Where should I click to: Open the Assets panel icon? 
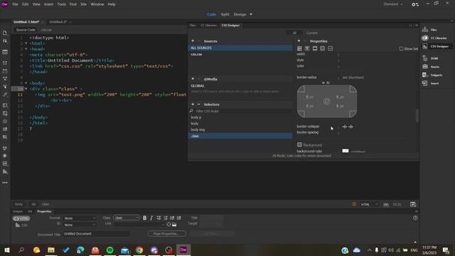425,66
